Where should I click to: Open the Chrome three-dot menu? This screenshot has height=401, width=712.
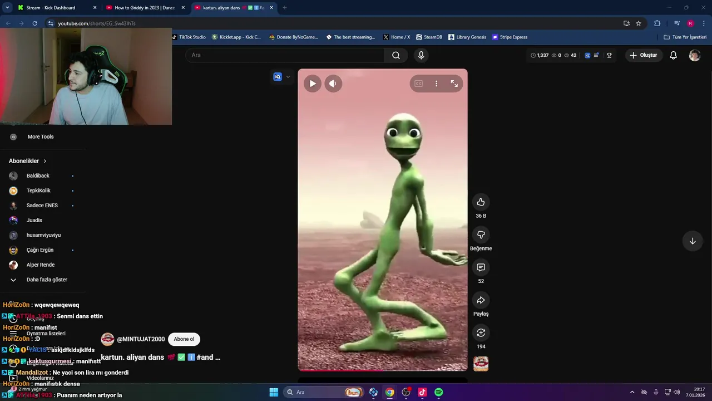pos(703,23)
